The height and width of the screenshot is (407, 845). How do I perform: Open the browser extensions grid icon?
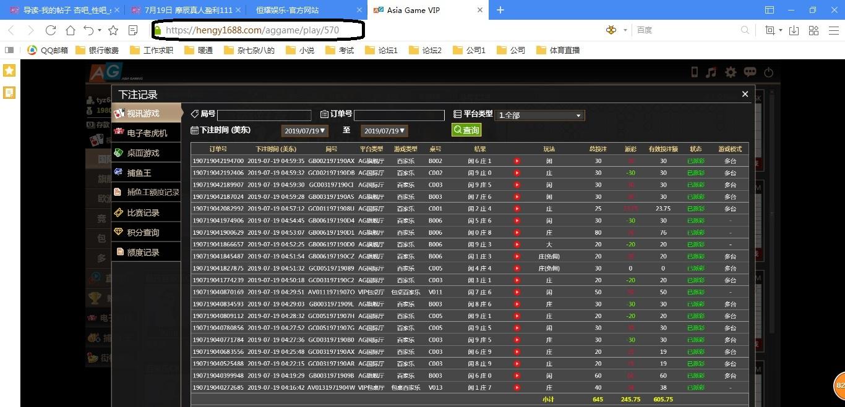tap(813, 30)
